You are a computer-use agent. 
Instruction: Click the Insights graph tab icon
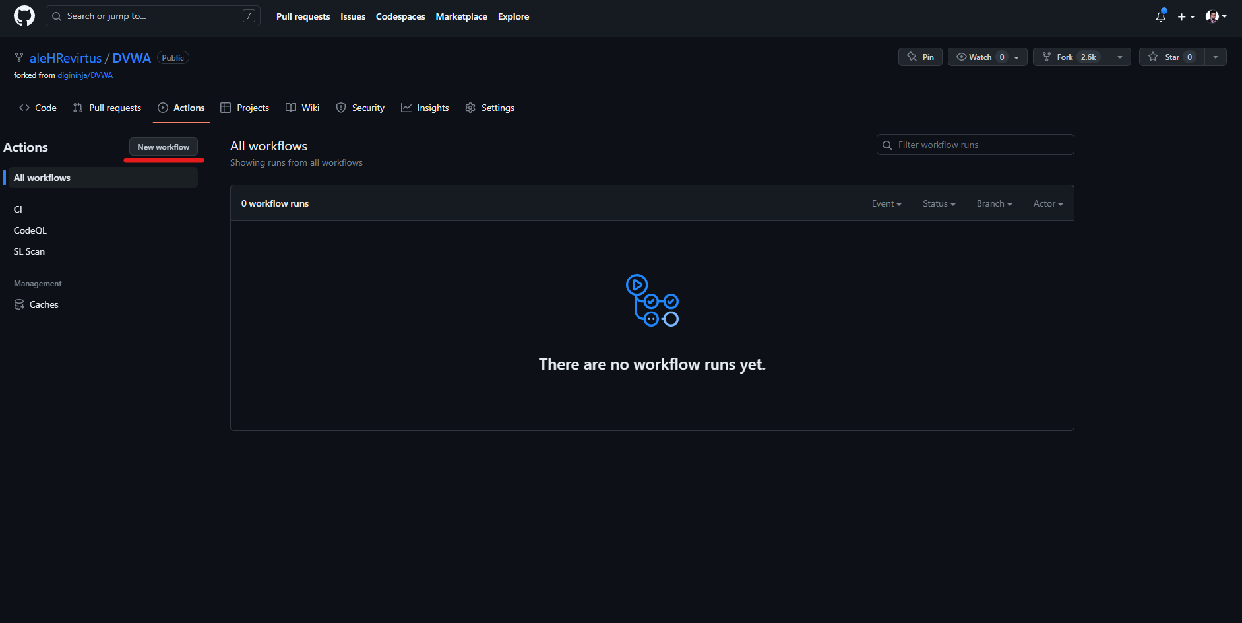click(x=406, y=107)
